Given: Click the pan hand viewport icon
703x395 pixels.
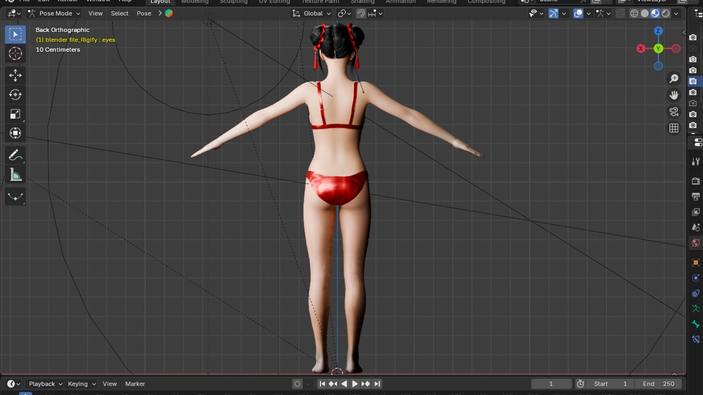Looking at the screenshot, I should click(x=674, y=95).
